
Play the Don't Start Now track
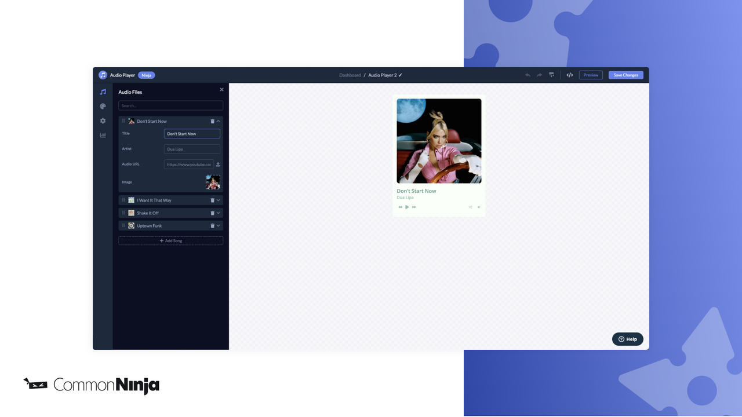coord(407,207)
